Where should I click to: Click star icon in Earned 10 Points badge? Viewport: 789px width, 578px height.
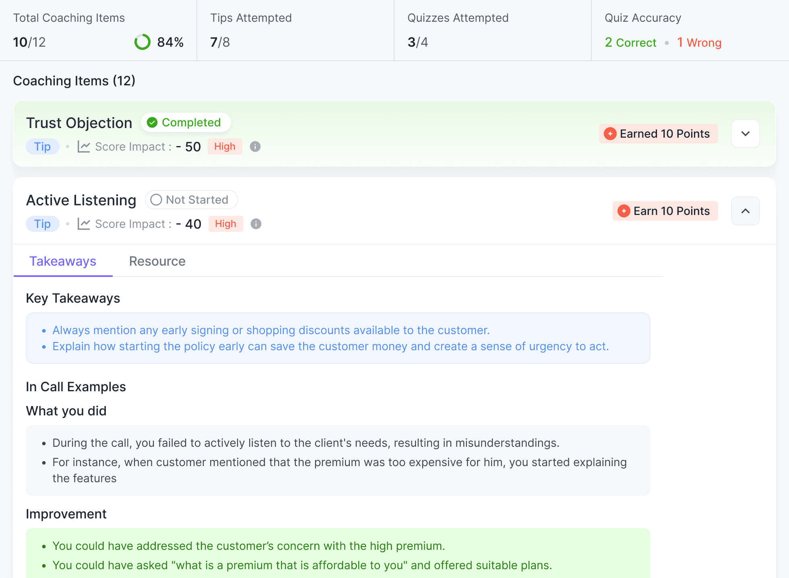point(610,134)
